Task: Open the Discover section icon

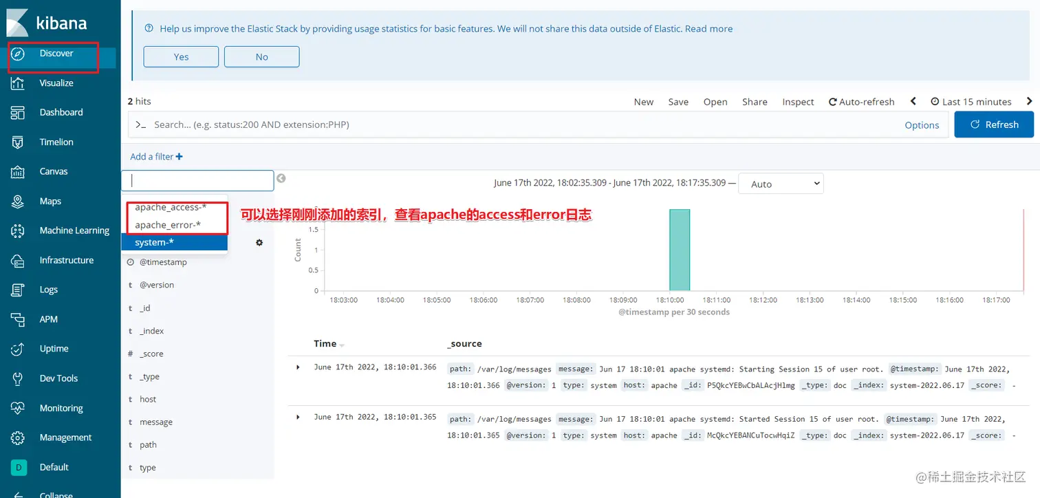Action: click(x=19, y=54)
